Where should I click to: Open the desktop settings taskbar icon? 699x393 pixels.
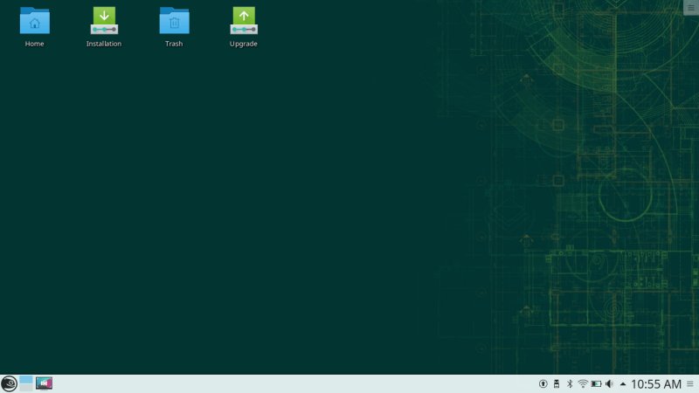[x=45, y=383]
